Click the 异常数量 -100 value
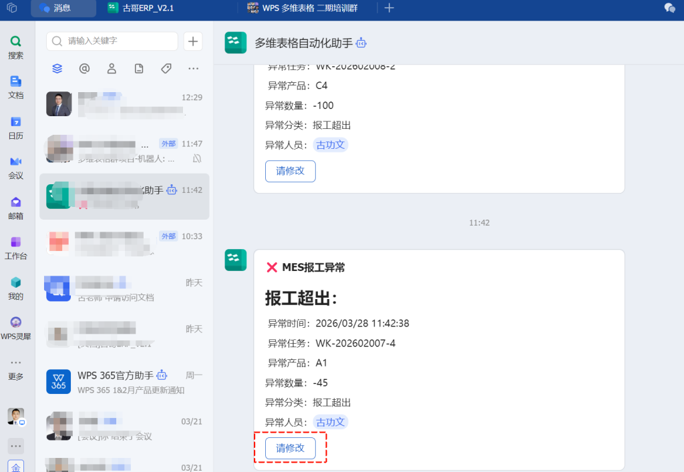This screenshot has height=472, width=684. (323, 105)
